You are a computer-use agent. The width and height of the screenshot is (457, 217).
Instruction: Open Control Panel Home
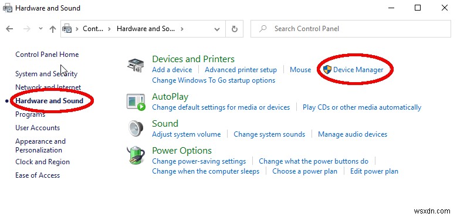[x=47, y=55]
